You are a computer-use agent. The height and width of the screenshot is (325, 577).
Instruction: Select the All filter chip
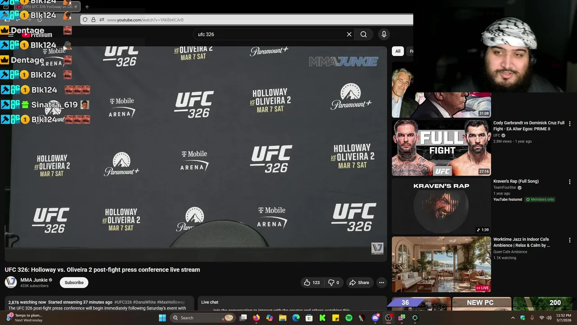(398, 51)
